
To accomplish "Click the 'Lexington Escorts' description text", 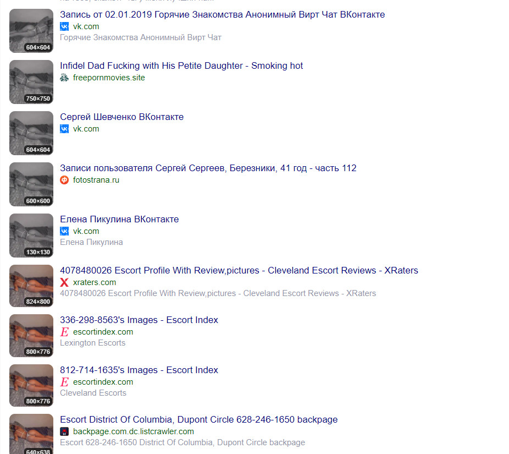I will click(92, 343).
